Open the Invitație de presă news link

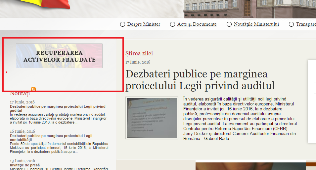coord(25,165)
